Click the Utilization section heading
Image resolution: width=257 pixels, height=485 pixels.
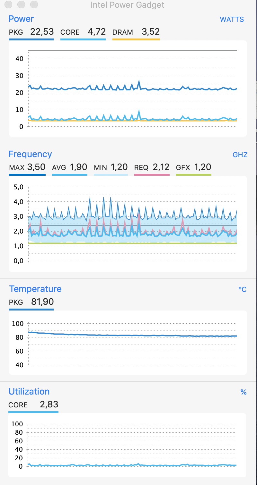(x=29, y=391)
